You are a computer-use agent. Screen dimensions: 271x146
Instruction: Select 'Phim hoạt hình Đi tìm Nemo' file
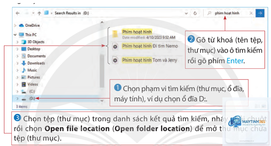tap(150, 46)
